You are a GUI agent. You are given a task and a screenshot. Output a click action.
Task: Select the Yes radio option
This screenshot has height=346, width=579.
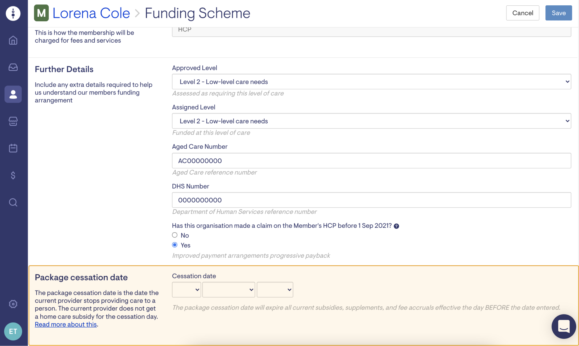[x=175, y=245]
